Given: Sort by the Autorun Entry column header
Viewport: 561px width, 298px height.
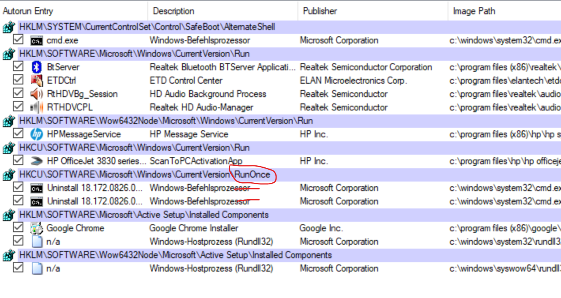Looking at the screenshot, I should (74, 11).
